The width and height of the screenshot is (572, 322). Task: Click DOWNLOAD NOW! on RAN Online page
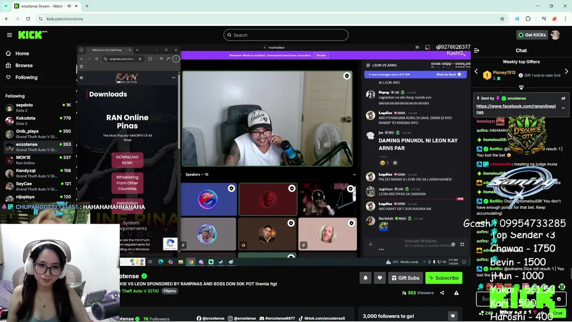(x=127, y=160)
